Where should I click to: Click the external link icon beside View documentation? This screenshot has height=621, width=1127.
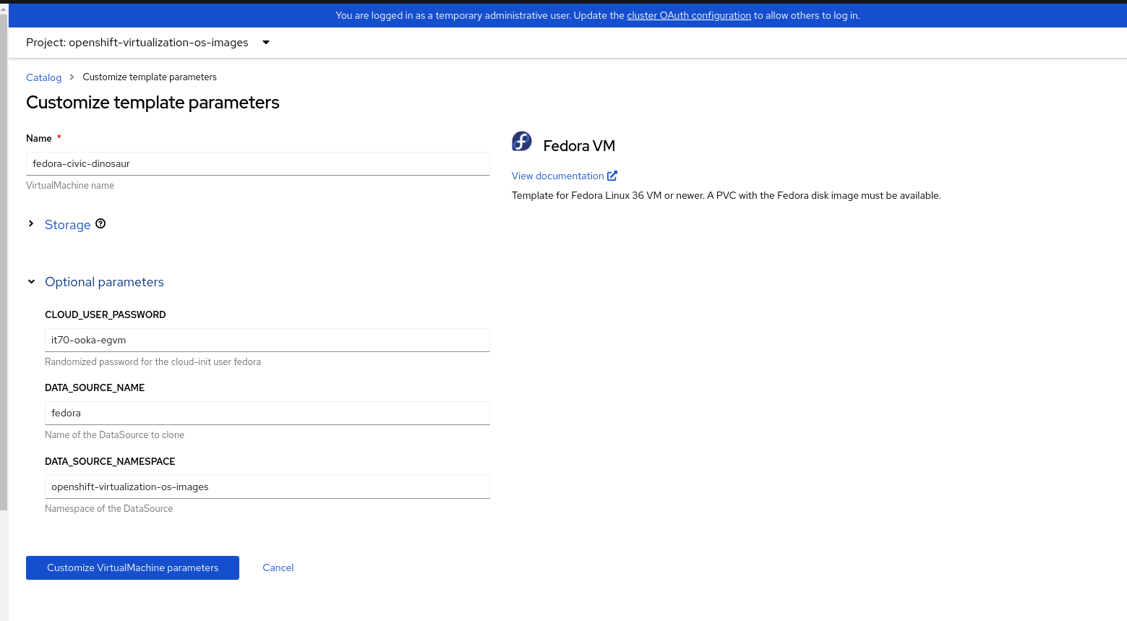click(612, 176)
